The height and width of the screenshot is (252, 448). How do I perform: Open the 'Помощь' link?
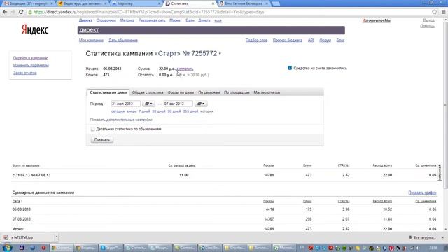click(427, 27)
